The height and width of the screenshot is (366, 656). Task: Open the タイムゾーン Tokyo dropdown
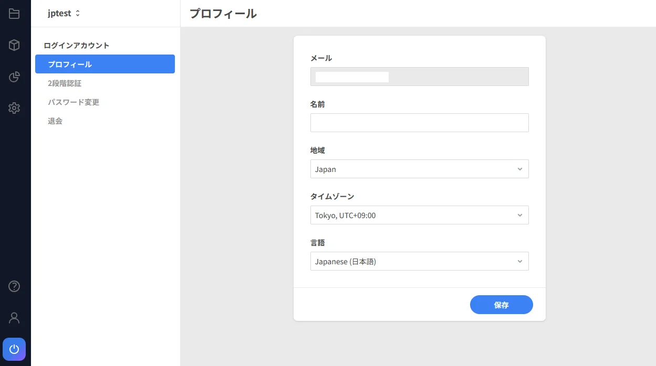click(420, 215)
